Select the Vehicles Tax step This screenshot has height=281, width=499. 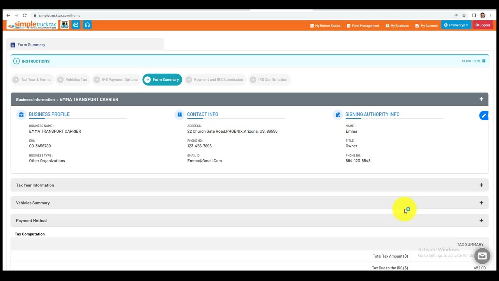pos(73,80)
